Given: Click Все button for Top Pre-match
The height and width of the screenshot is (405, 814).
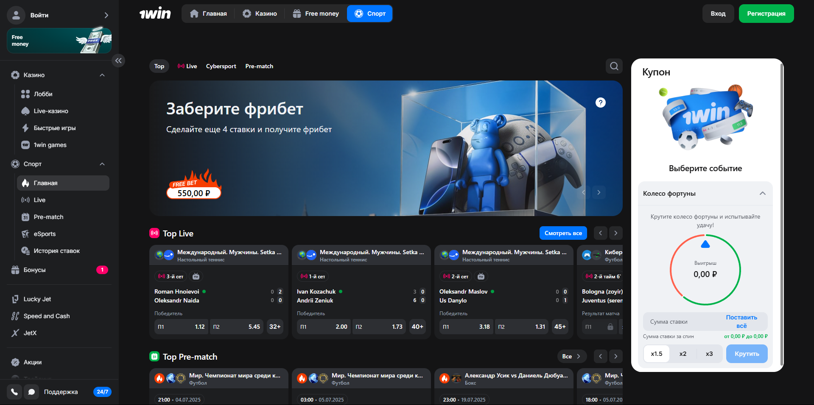Looking at the screenshot, I should (x=571, y=356).
